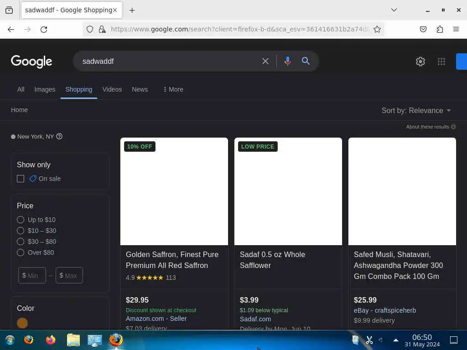The image size is (467, 350).
Task: Open a new browser tab
Action: coord(132,10)
